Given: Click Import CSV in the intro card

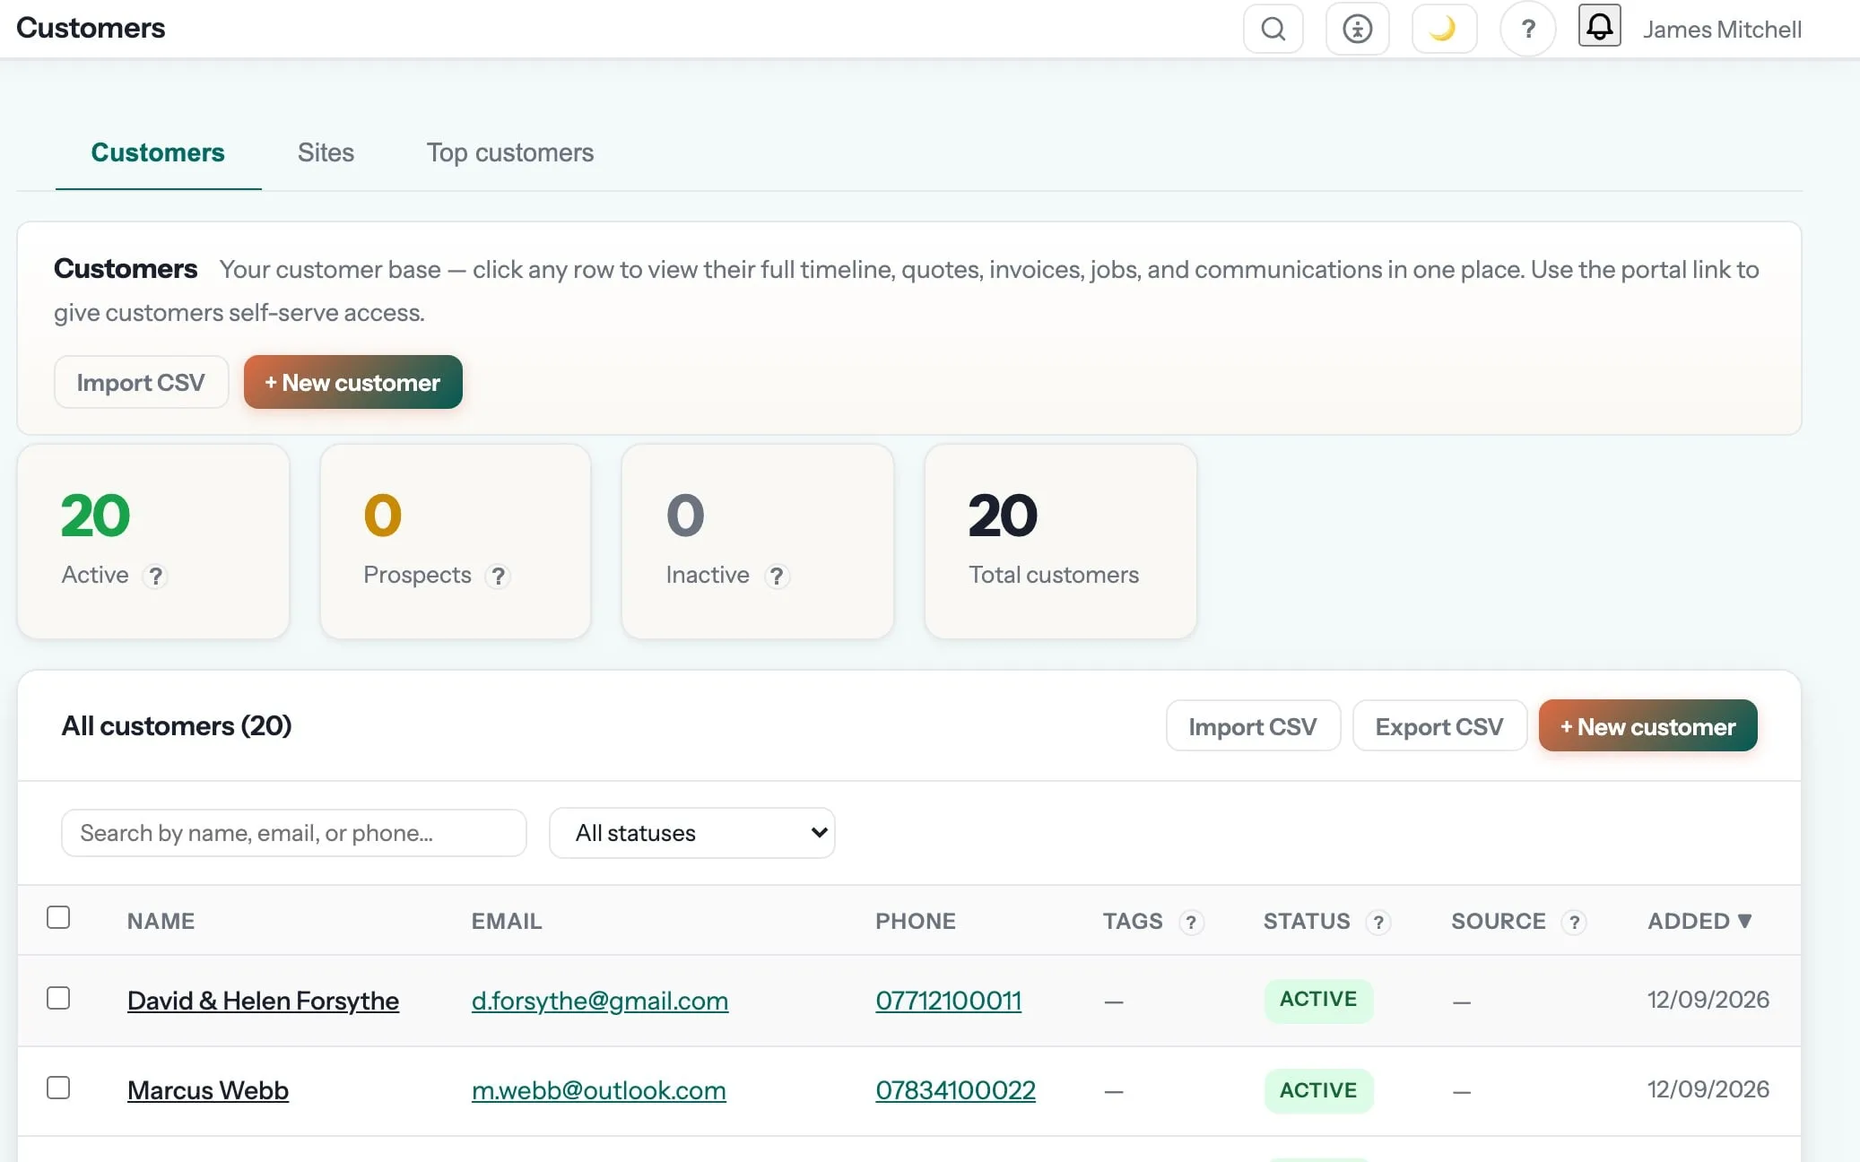Looking at the screenshot, I should pyautogui.click(x=141, y=382).
